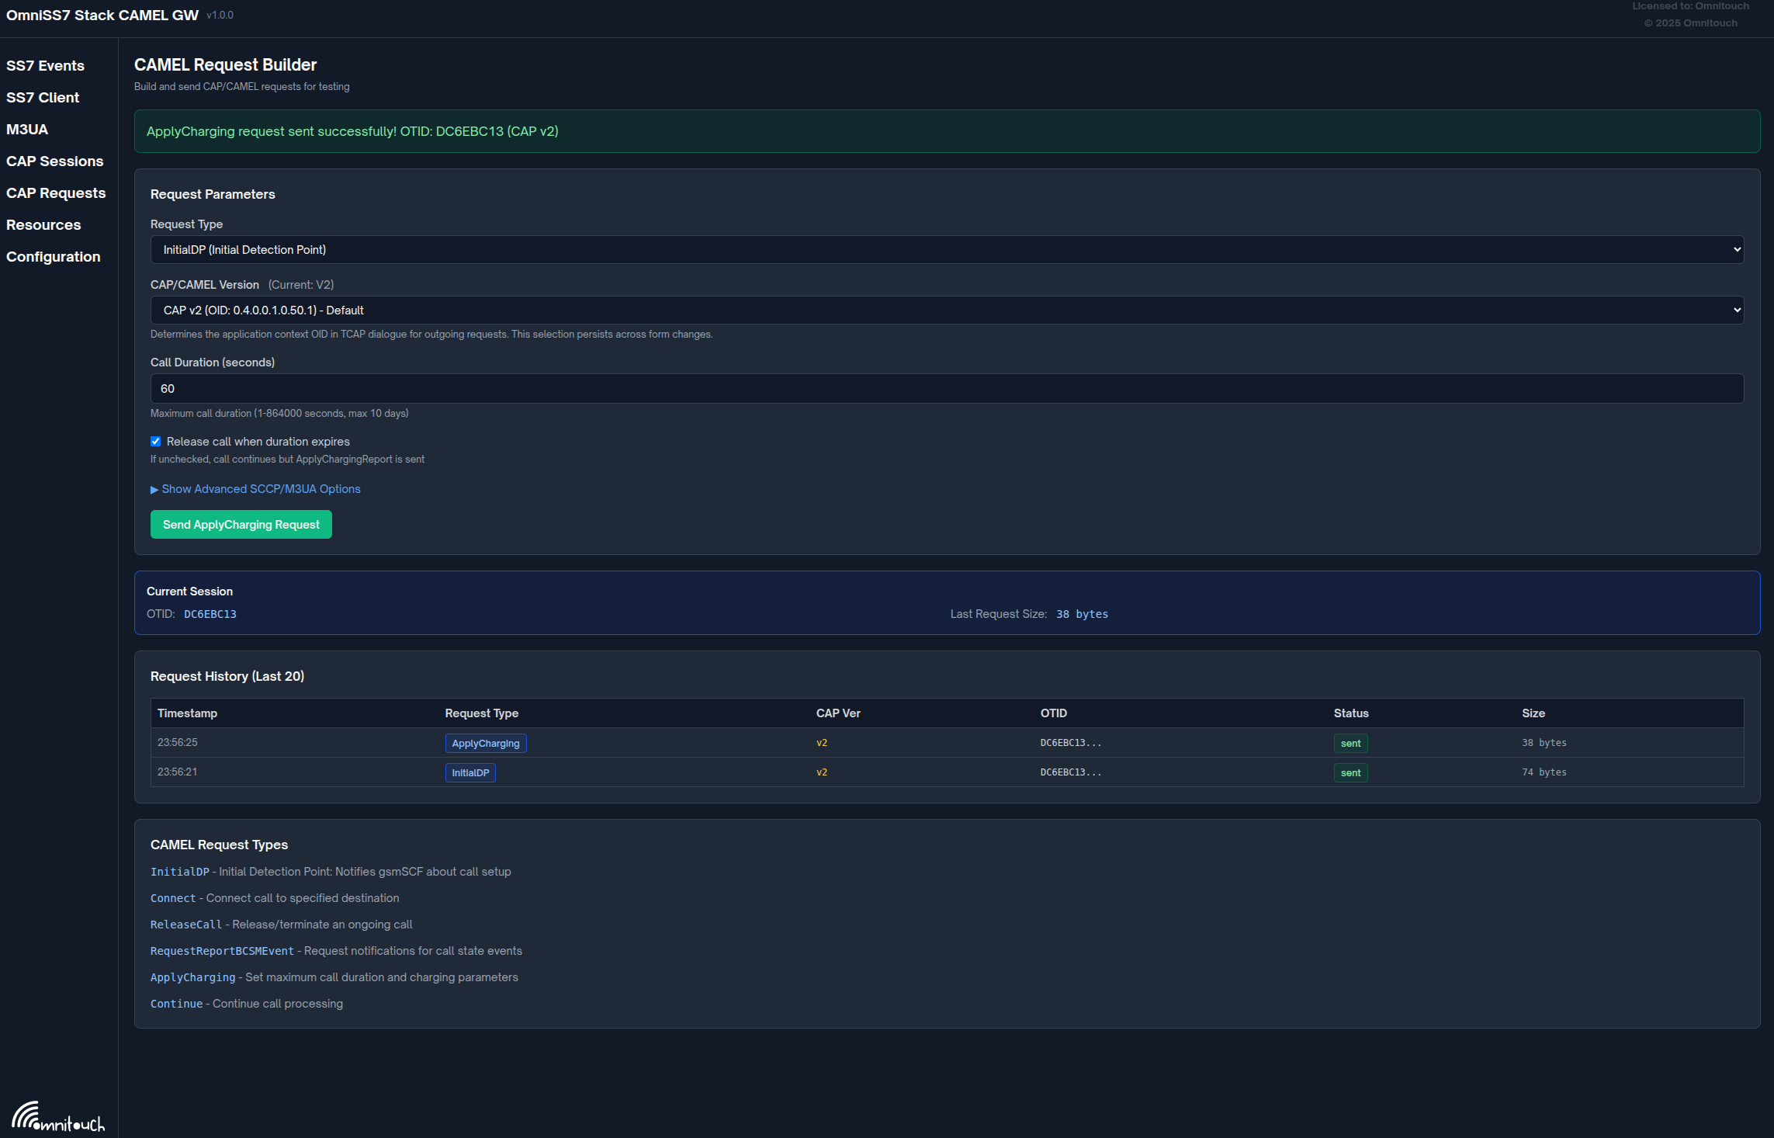This screenshot has height=1138, width=1774.
Task: Navigate to CAP Sessions
Action: 55,161
